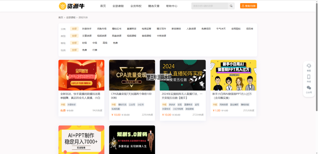
Task: Click the search magnifier icon
Action: [x=231, y=6]
